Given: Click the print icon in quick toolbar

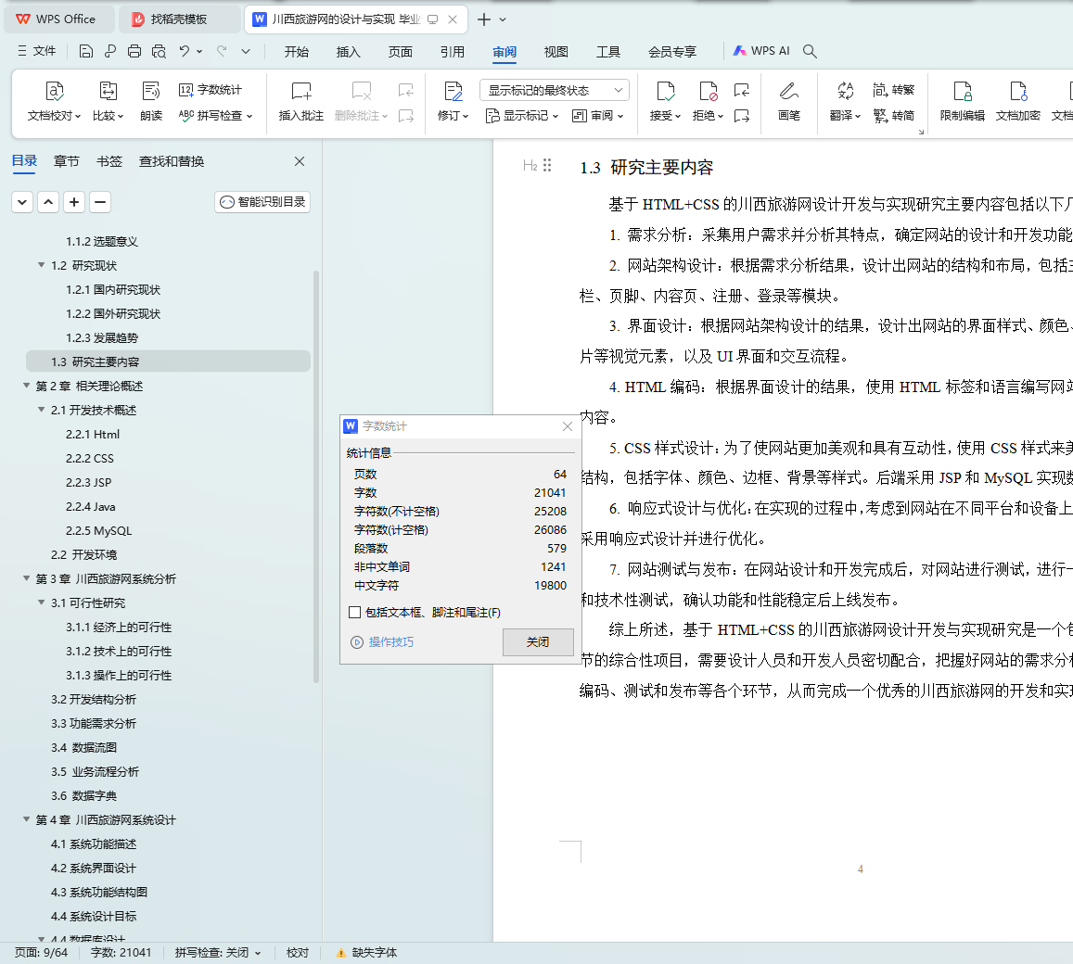Looking at the screenshot, I should coord(134,51).
